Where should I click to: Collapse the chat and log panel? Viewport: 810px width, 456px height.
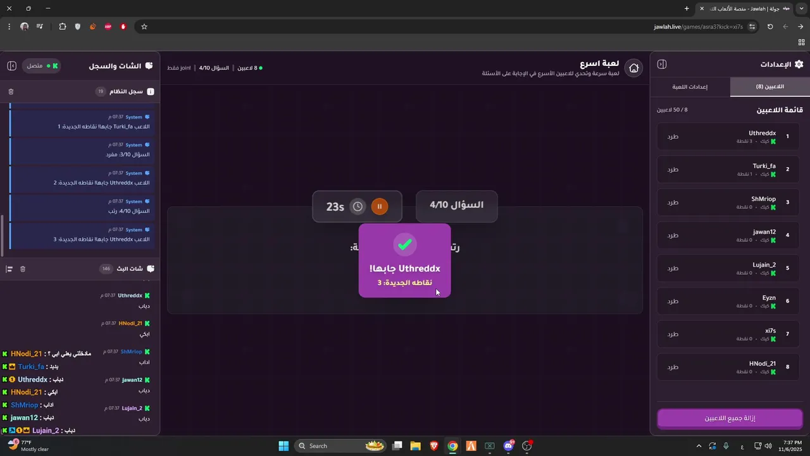click(11, 66)
